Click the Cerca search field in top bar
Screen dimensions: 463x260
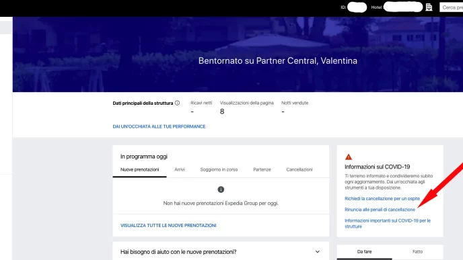(x=451, y=7)
